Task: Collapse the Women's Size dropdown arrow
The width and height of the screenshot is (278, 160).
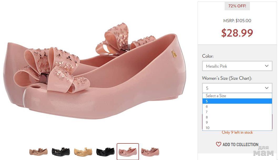Action: click(266, 88)
